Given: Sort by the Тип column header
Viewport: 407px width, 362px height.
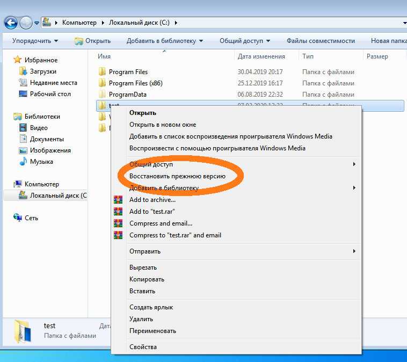Looking at the screenshot, I should click(308, 56).
